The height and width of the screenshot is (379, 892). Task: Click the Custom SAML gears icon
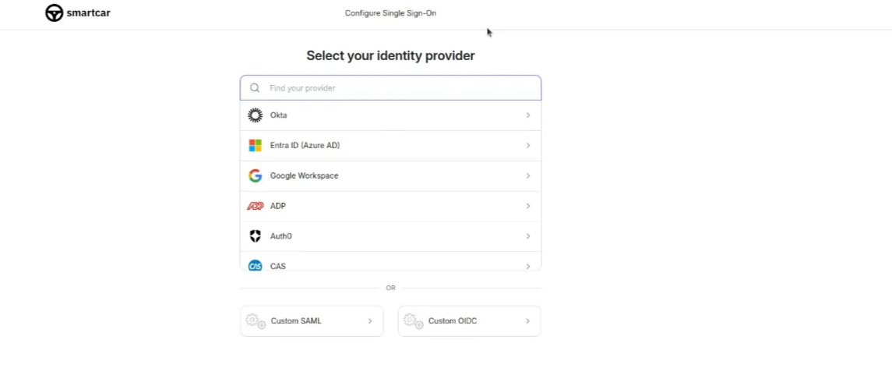click(256, 321)
